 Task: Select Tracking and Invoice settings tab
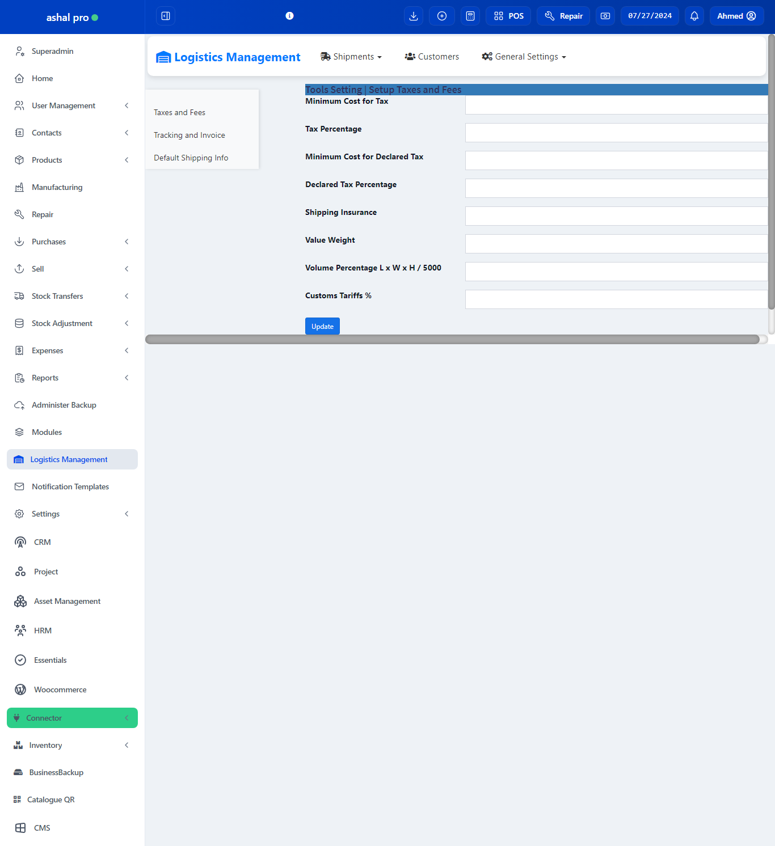tap(189, 135)
